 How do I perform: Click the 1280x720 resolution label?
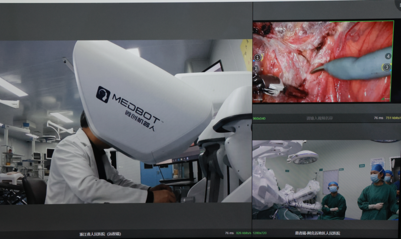(x=260, y=233)
